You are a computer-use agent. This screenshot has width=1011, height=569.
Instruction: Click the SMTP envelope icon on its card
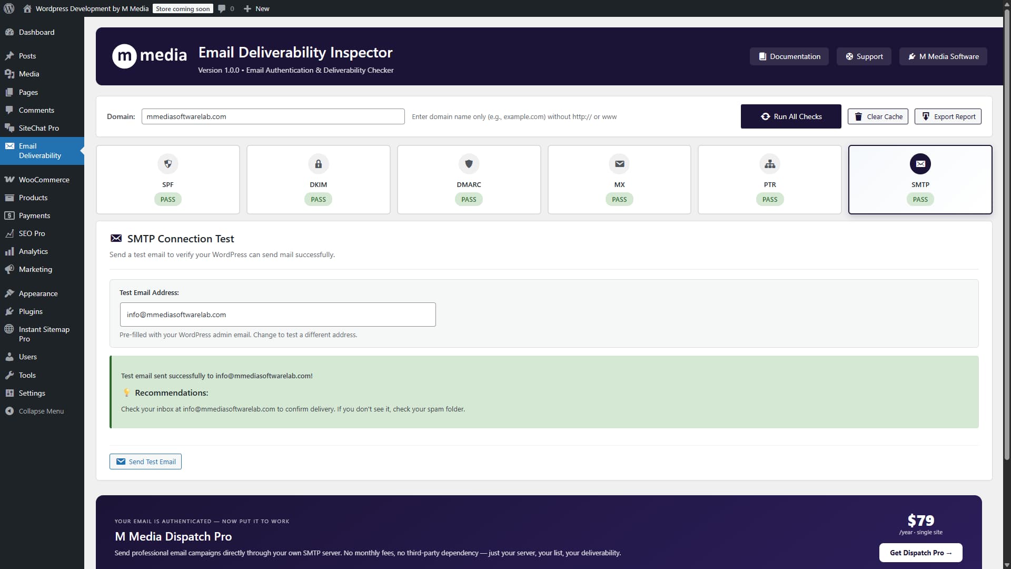(920, 164)
